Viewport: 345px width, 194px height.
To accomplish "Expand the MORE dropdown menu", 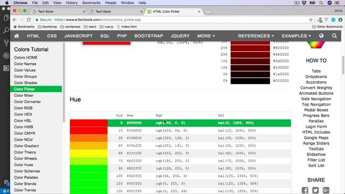I will click(206, 36).
